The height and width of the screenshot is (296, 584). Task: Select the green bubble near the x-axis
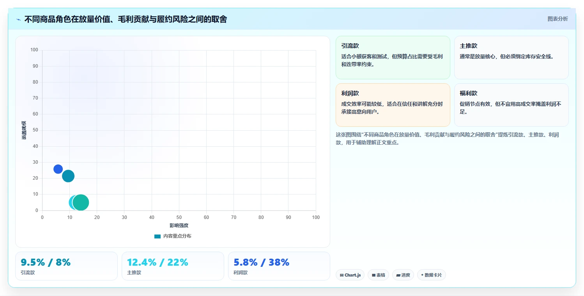[81, 203]
